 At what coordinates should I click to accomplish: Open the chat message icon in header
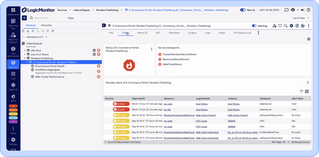pyautogui.click(x=286, y=10)
